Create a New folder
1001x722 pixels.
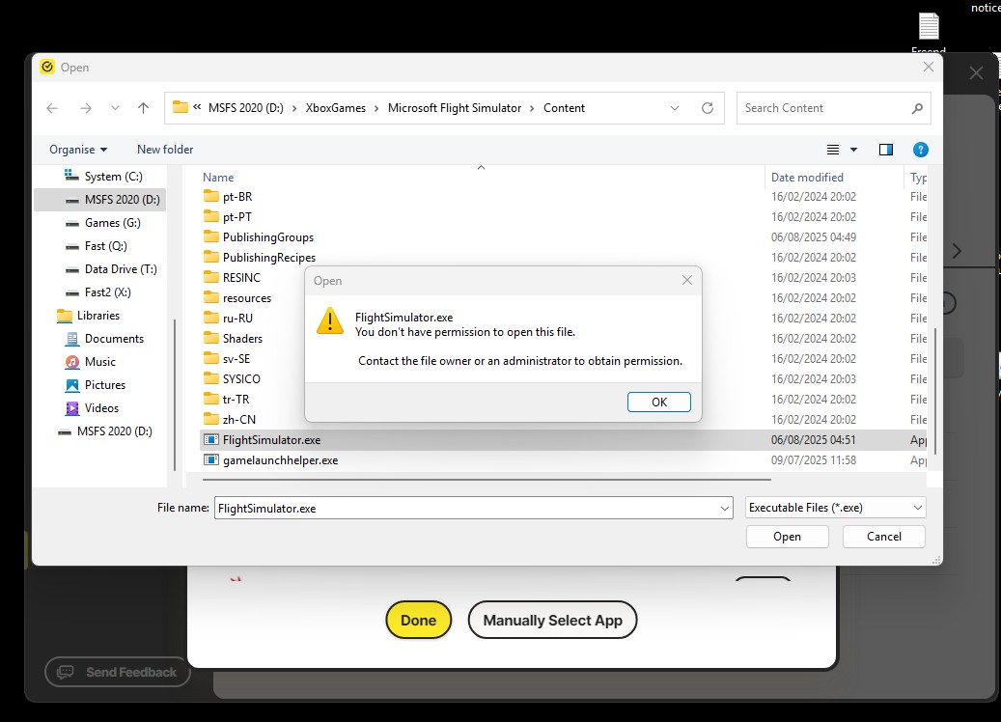point(165,150)
